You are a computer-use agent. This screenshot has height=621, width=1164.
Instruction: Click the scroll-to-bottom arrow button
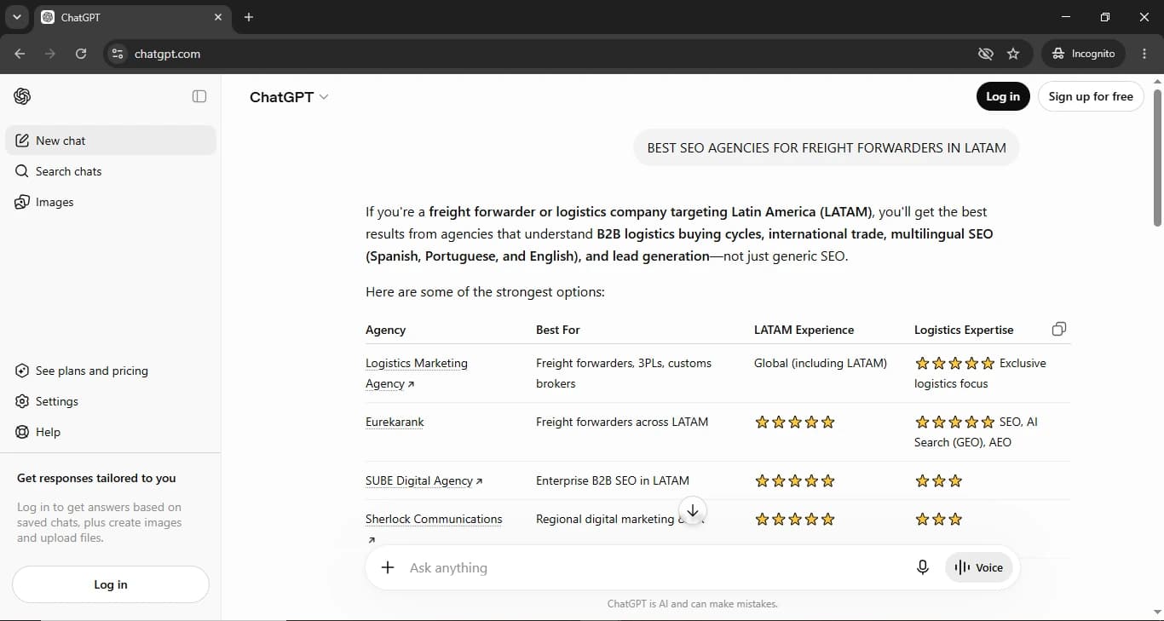pyautogui.click(x=693, y=510)
